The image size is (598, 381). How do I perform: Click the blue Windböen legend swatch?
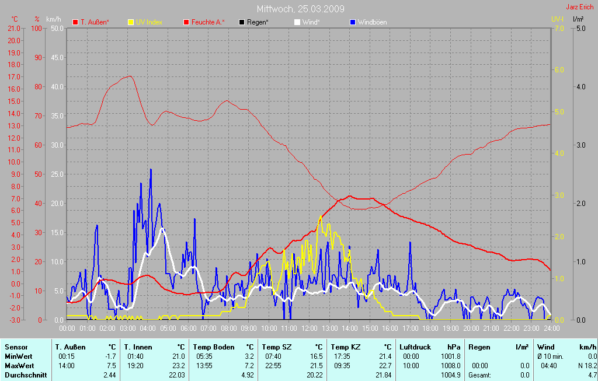point(352,22)
